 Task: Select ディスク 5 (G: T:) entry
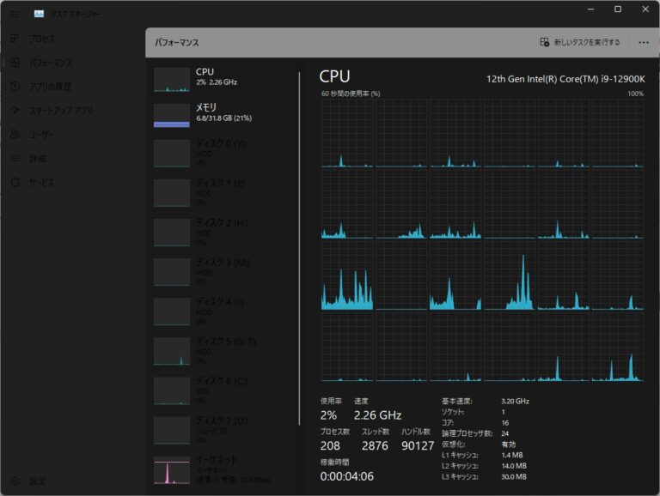(x=219, y=350)
